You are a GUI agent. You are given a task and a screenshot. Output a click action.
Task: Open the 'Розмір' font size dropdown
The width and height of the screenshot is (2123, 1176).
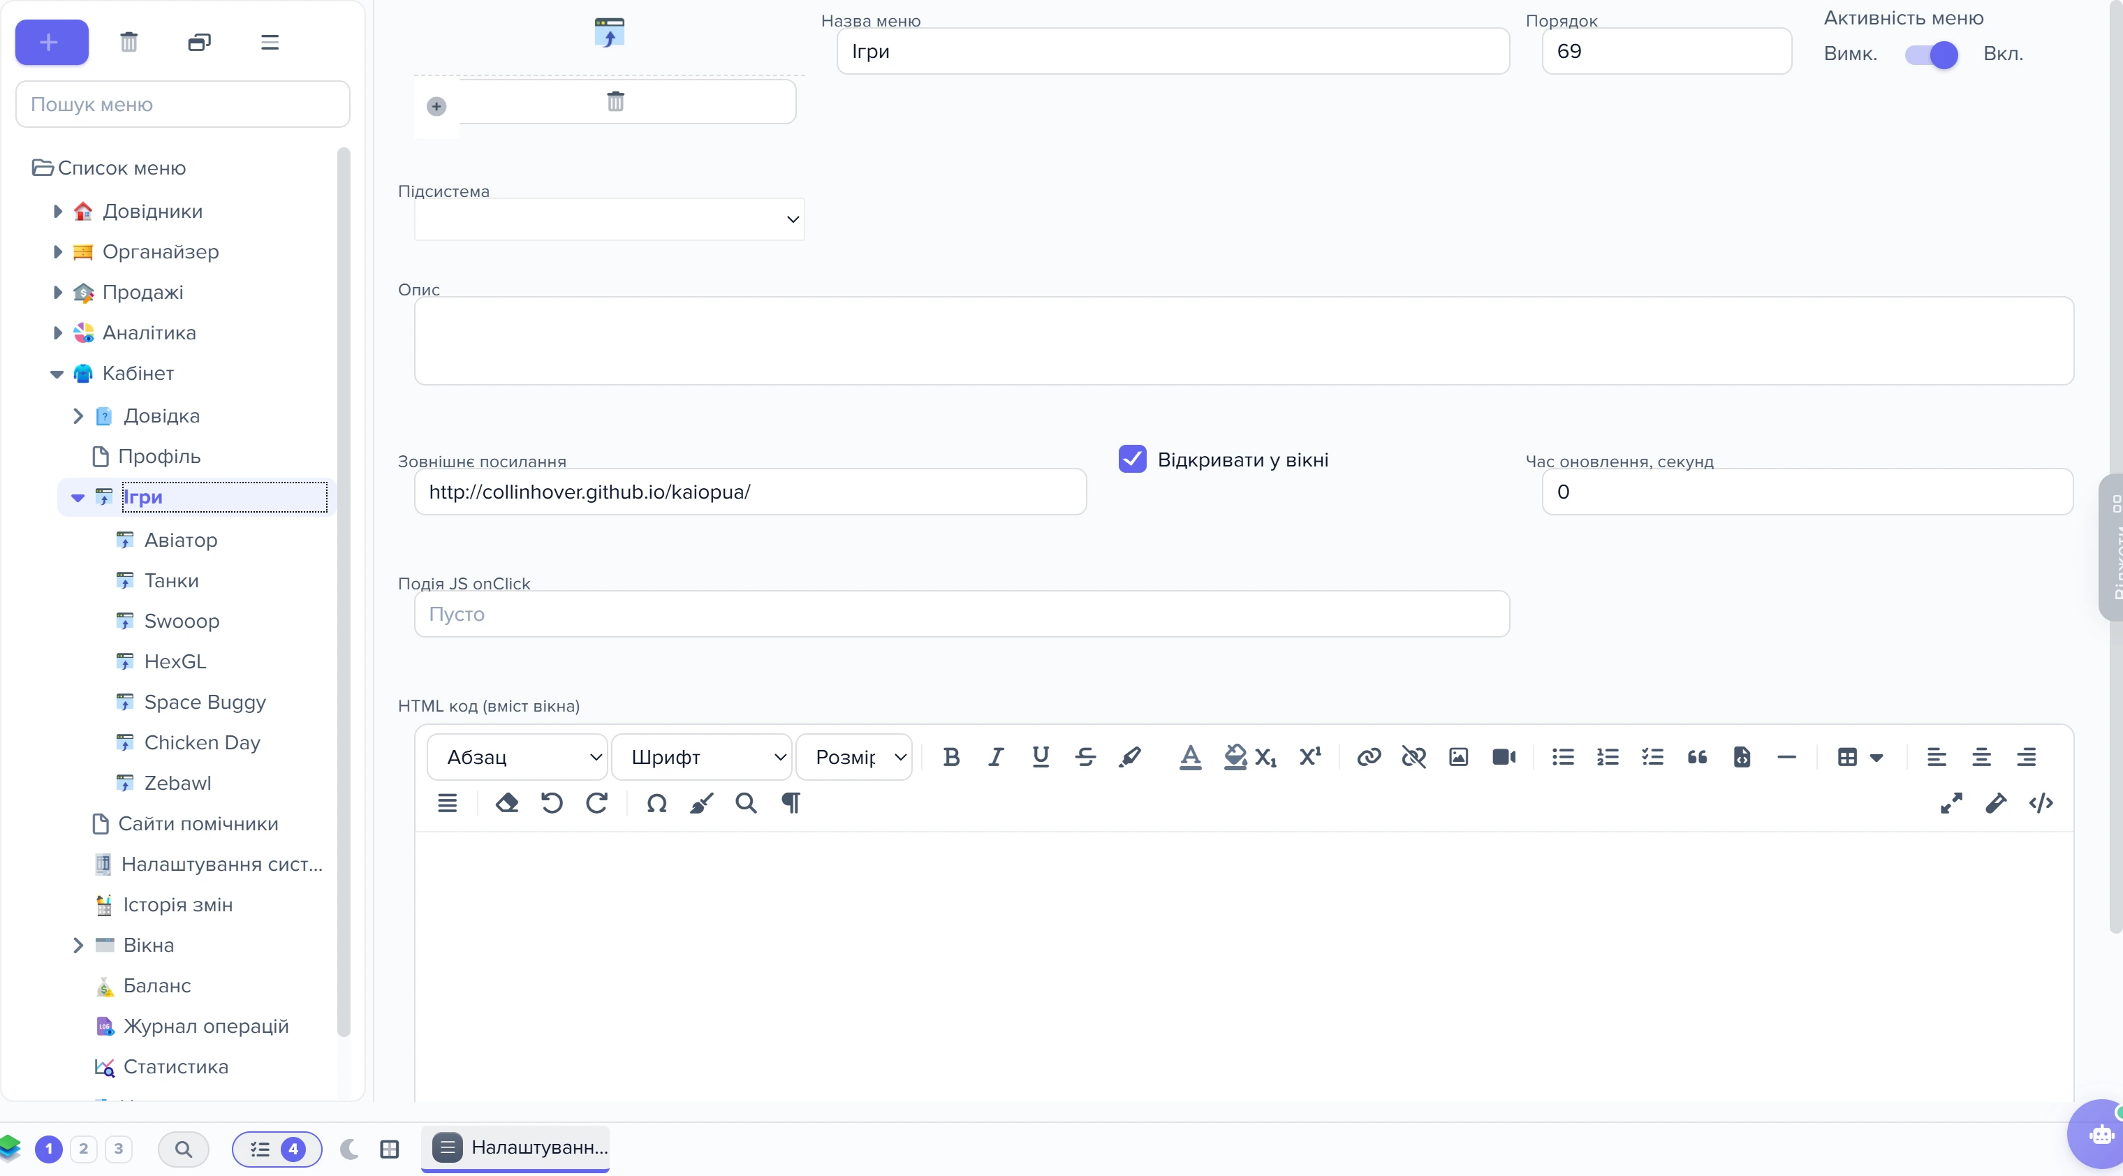(854, 756)
